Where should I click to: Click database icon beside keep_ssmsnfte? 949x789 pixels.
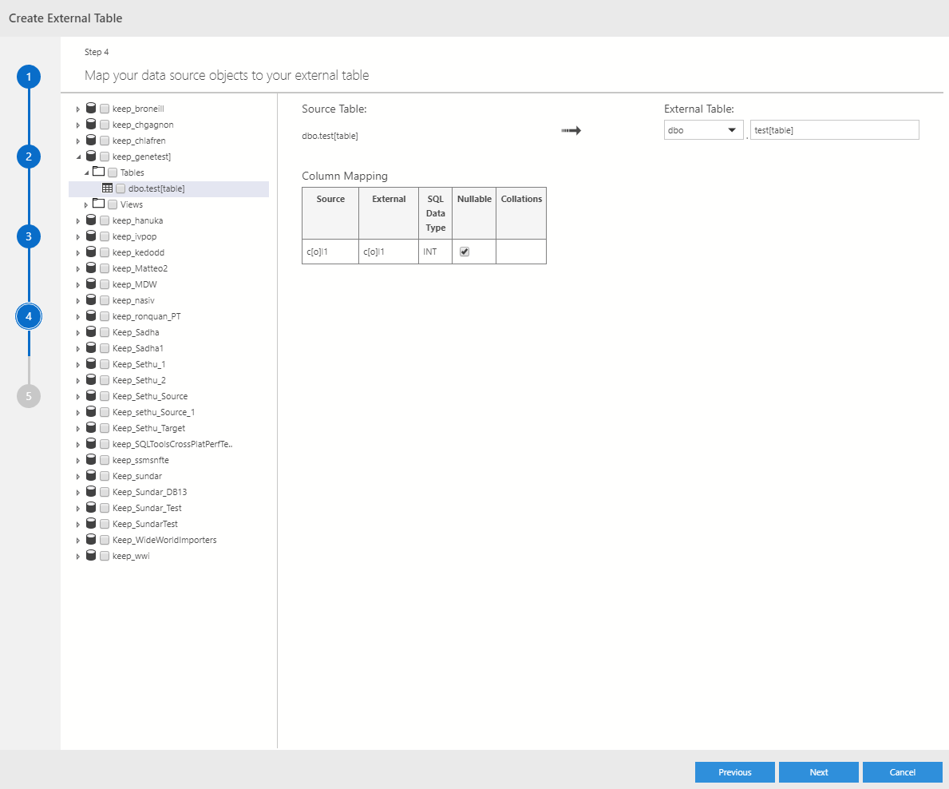click(91, 460)
